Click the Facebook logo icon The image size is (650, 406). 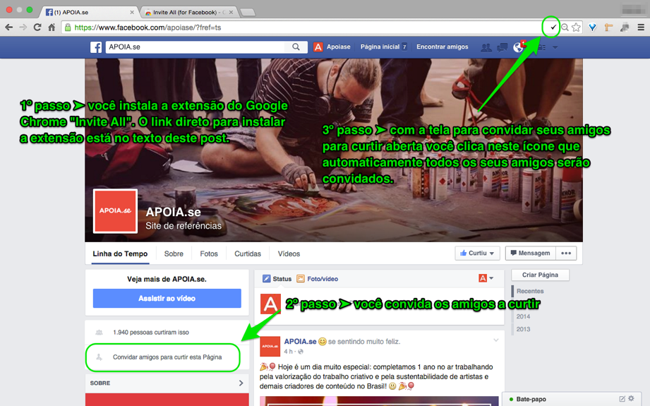tap(96, 47)
